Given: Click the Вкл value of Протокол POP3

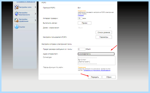Looking at the screenshot, I should (x=79, y=8).
